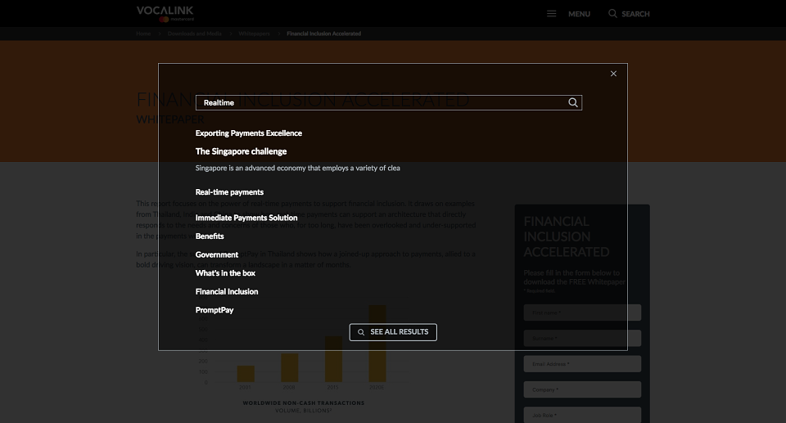Screen dimensions: 786x423
Task: Click the Job Role form field
Action: pos(582,415)
